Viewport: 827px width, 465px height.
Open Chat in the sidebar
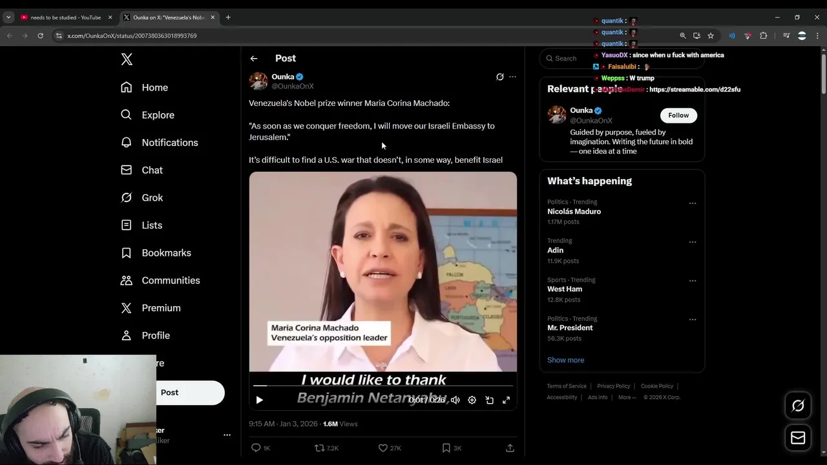click(142, 170)
